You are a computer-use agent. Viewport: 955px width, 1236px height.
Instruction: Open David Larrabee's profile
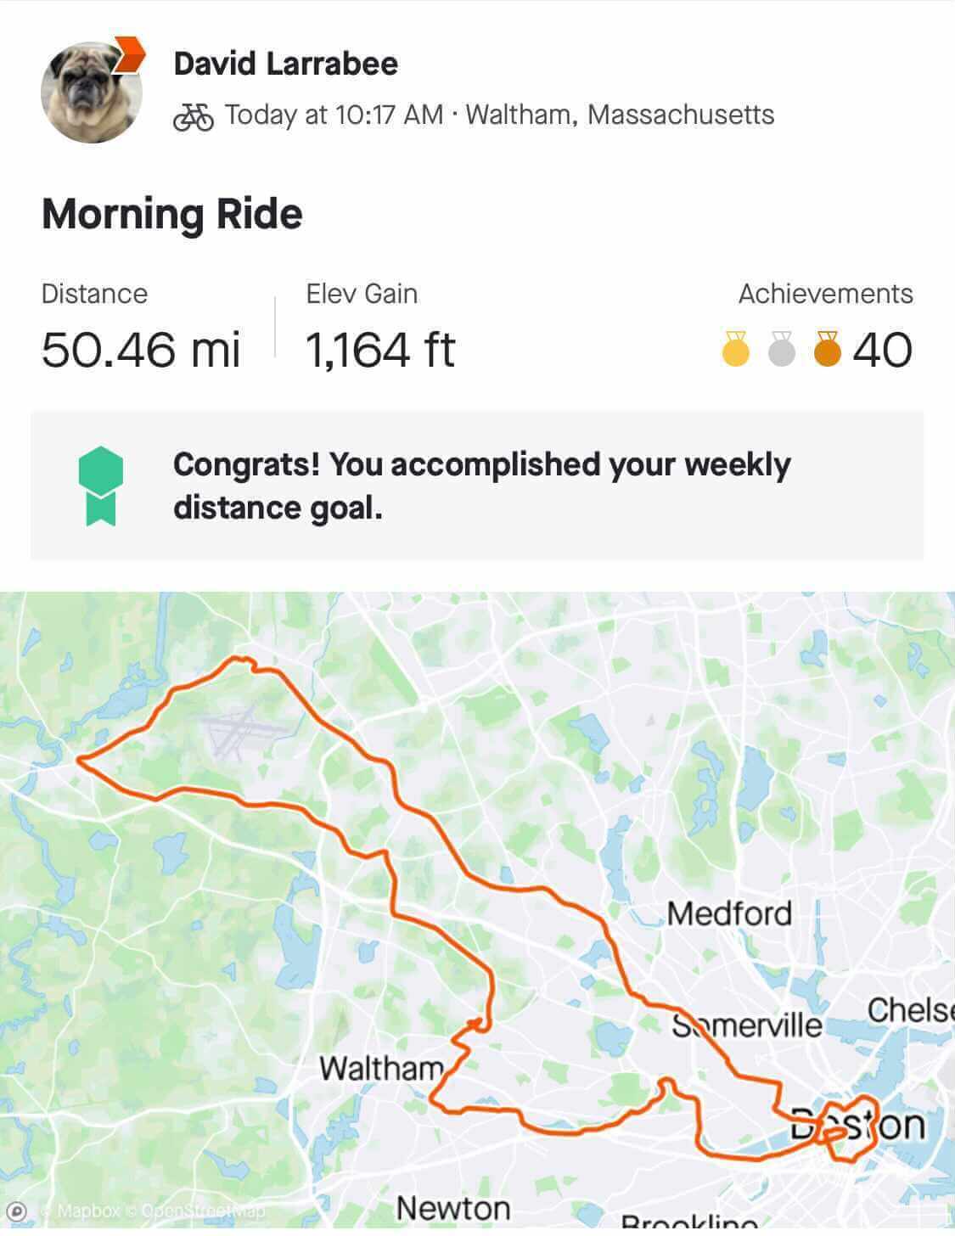tap(286, 63)
